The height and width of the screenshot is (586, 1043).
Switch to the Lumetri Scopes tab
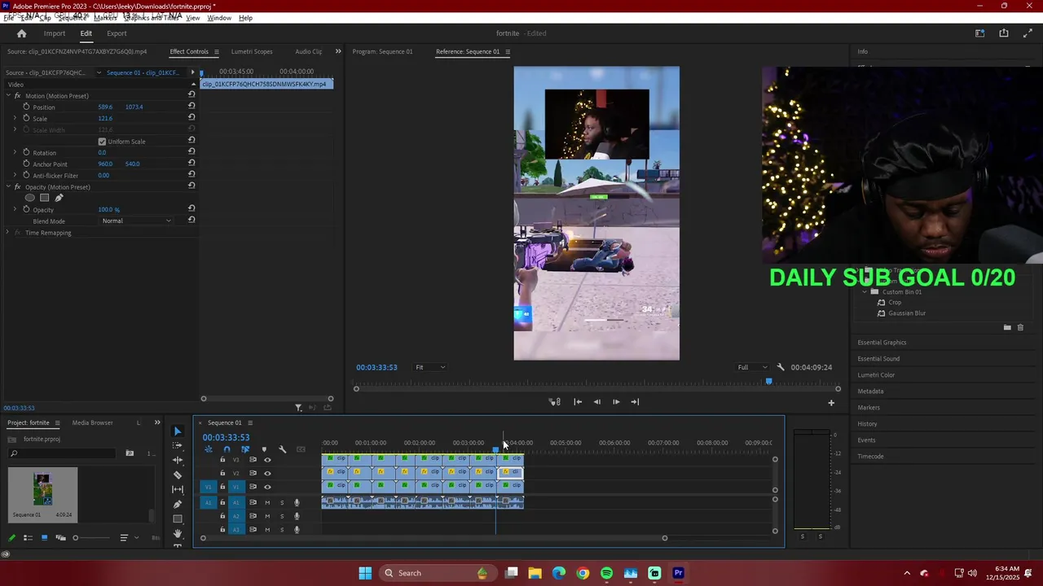click(252, 51)
